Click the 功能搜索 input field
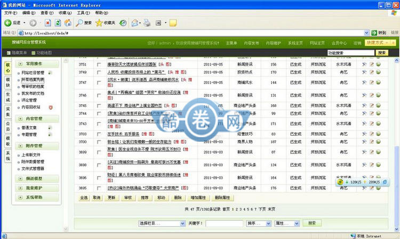The width and height of the screenshot is (400, 239). coord(351,53)
